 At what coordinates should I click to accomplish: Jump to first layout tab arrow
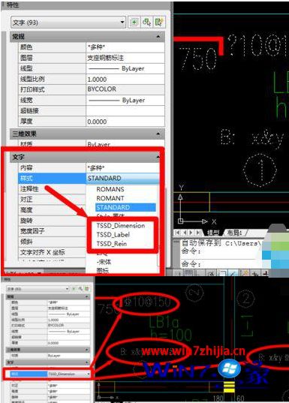pos(177,233)
